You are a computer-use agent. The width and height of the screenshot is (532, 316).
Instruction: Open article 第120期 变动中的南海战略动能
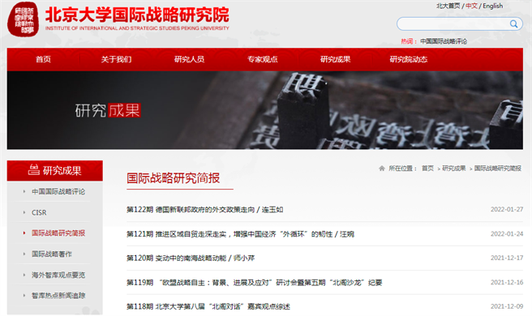[191, 258]
